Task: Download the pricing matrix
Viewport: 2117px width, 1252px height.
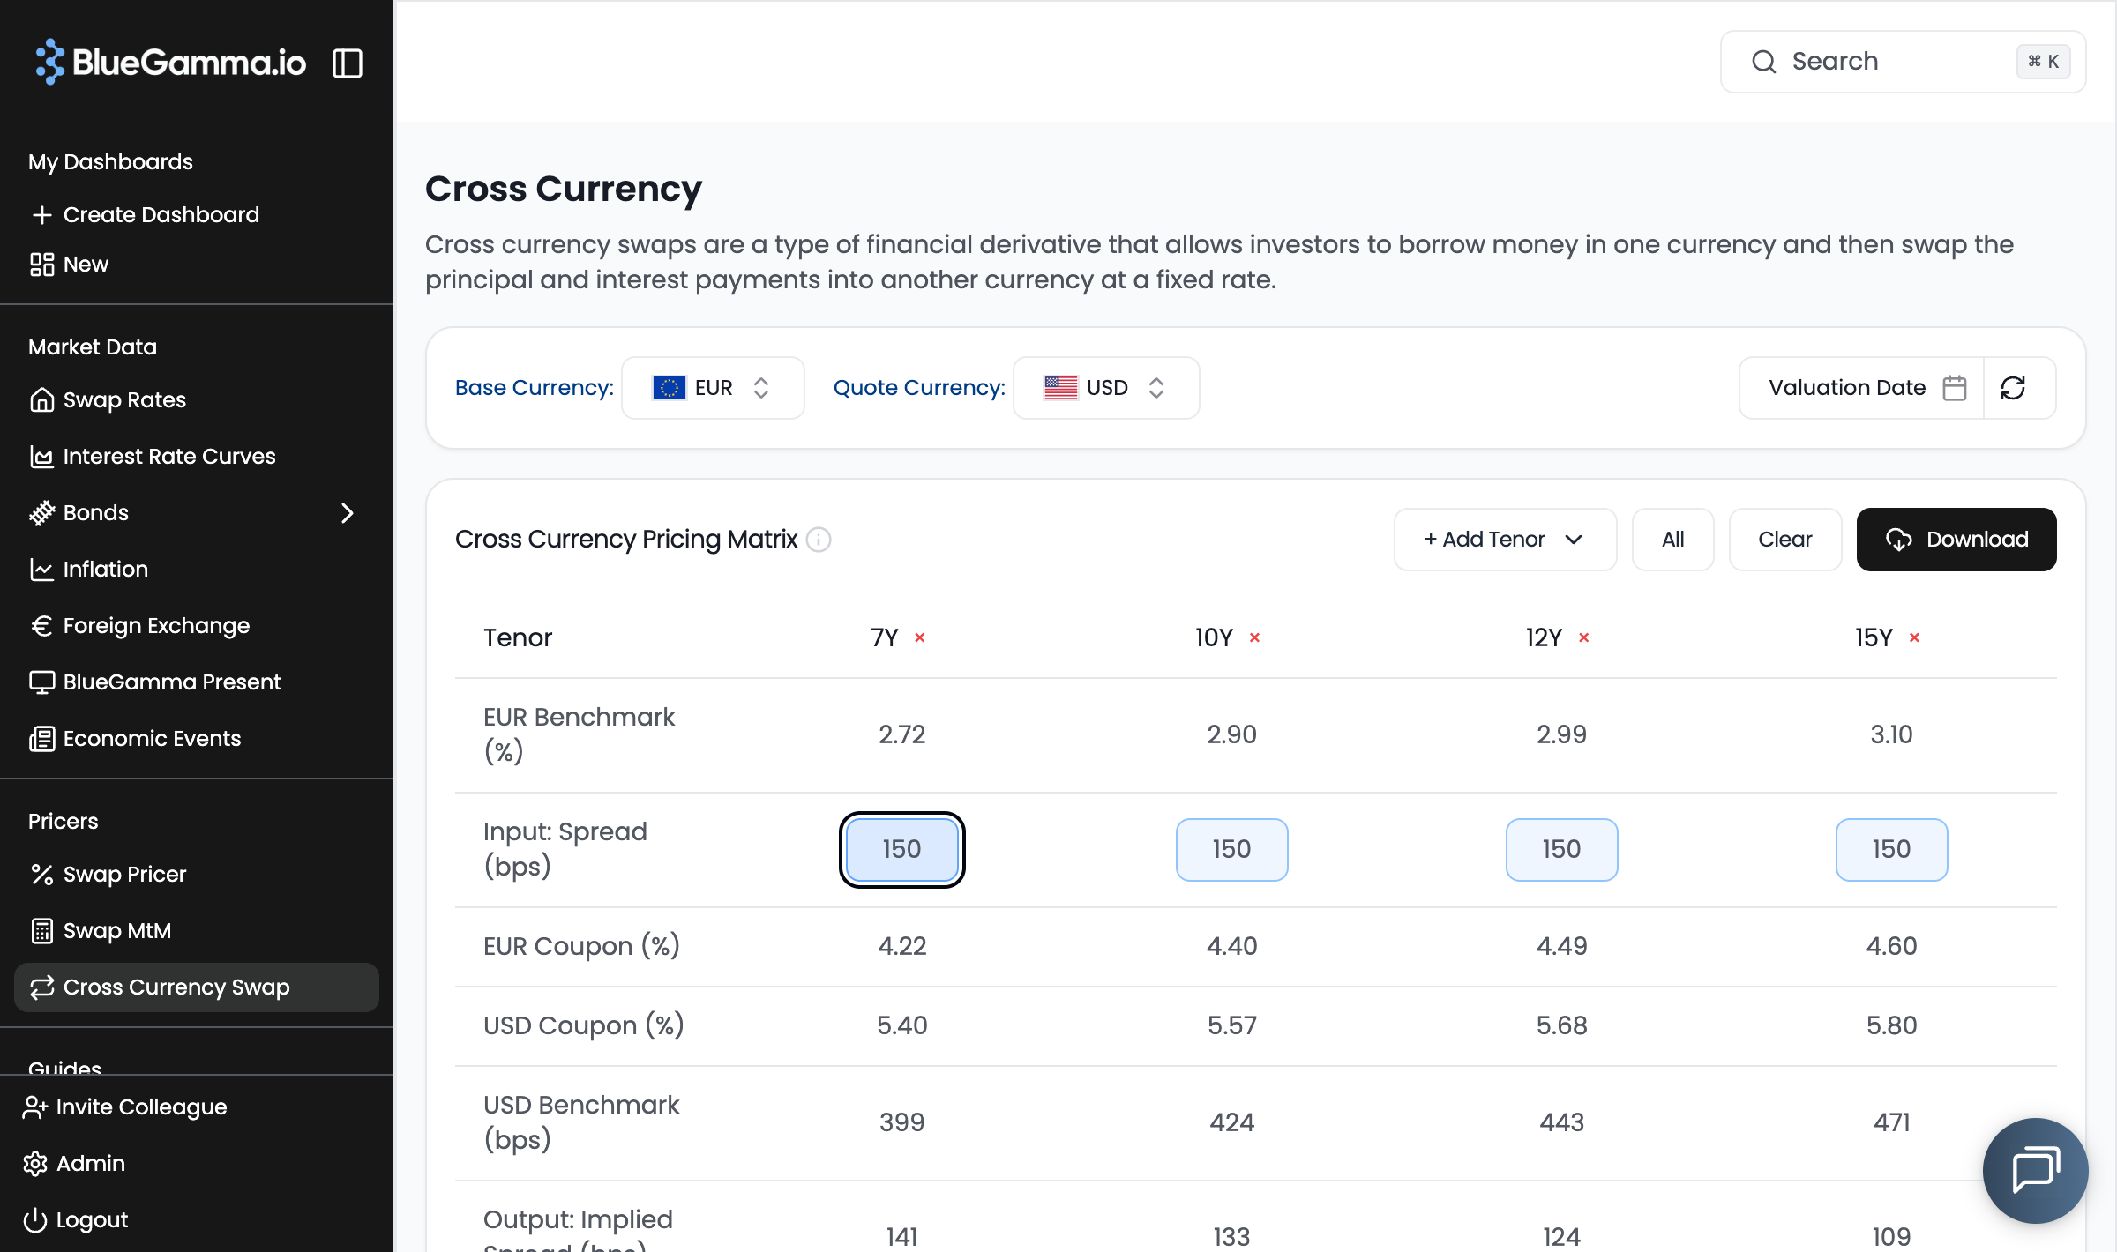Action: (x=1956, y=539)
